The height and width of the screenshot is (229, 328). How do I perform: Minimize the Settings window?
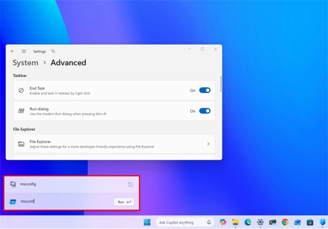[x=190, y=49]
